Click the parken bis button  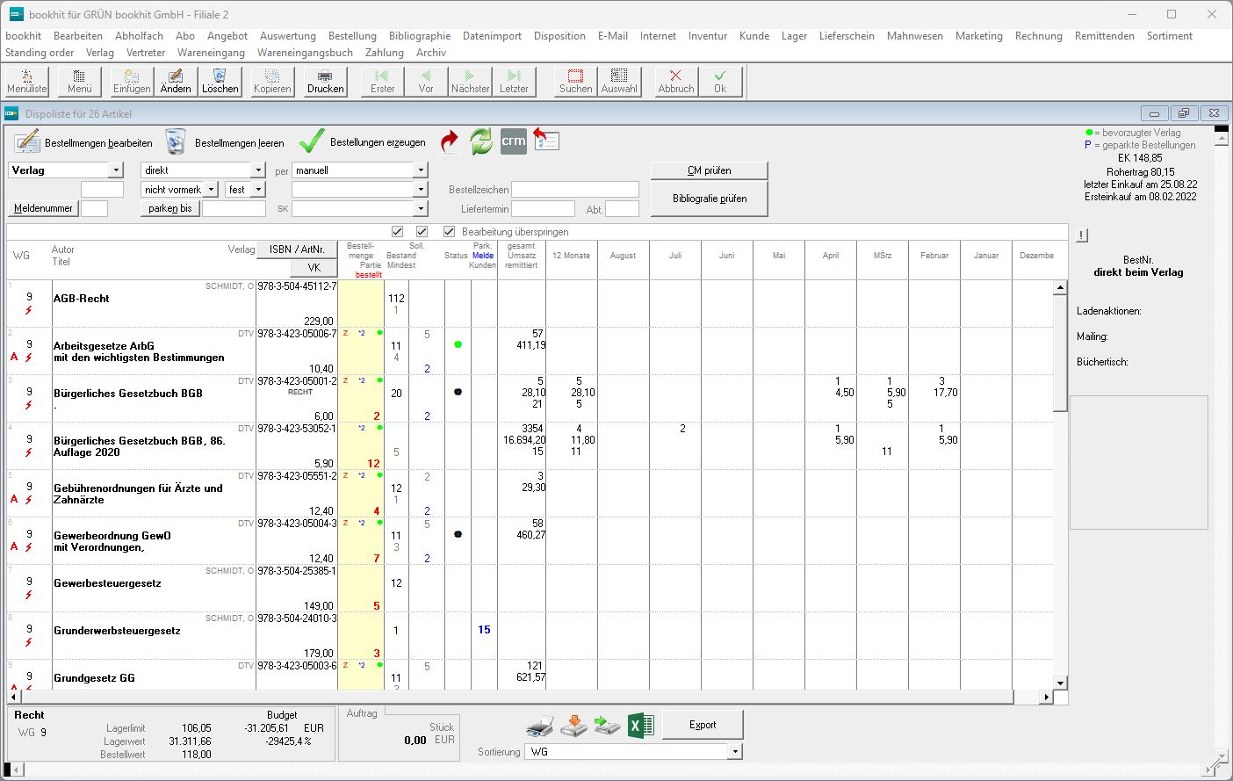click(x=170, y=209)
